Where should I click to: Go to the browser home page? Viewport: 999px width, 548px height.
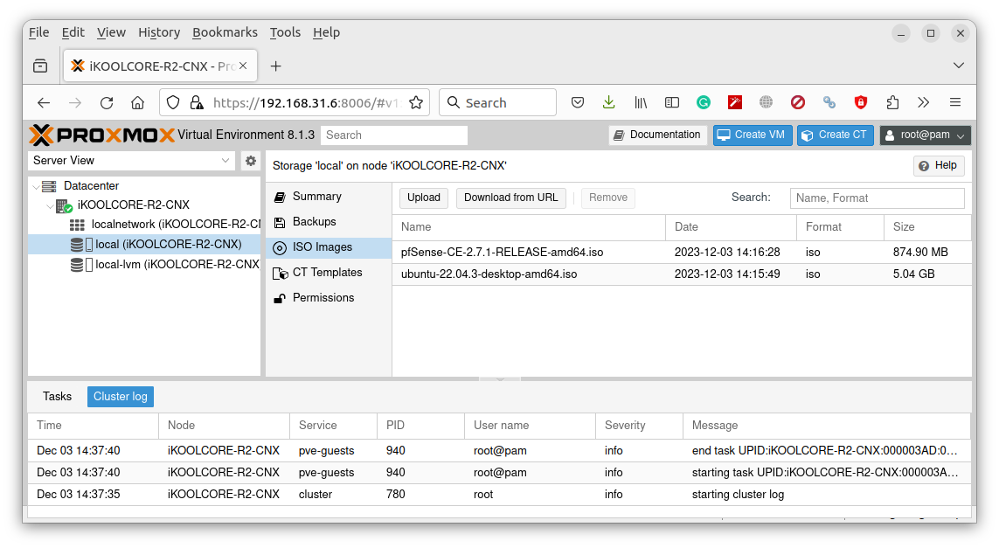[137, 102]
